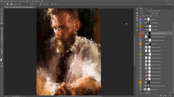Open the Image menu

pyautogui.click(x=12, y=1)
